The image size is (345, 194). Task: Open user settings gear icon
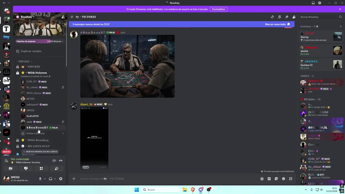click(x=61, y=179)
